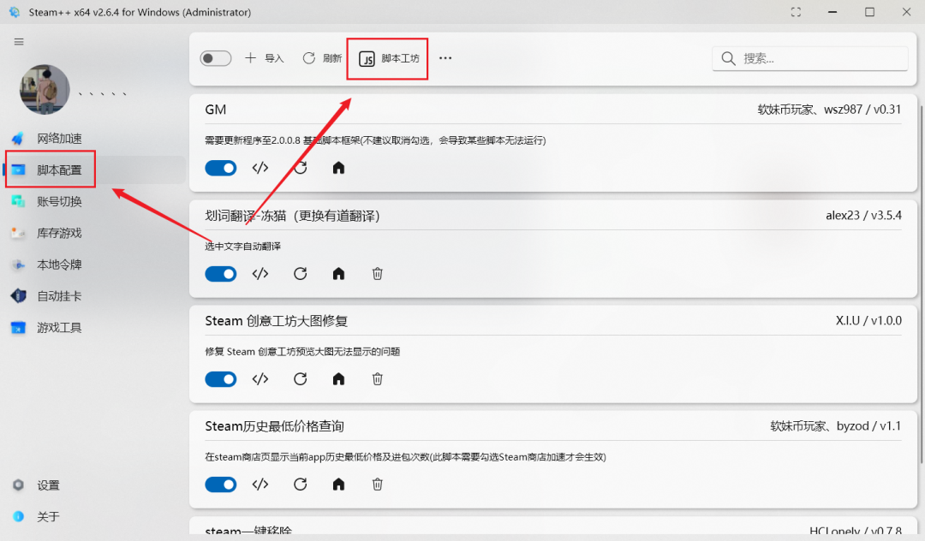The width and height of the screenshot is (925, 541).
Task: Click 选中文字自动翻译 description text
Action: (x=242, y=247)
